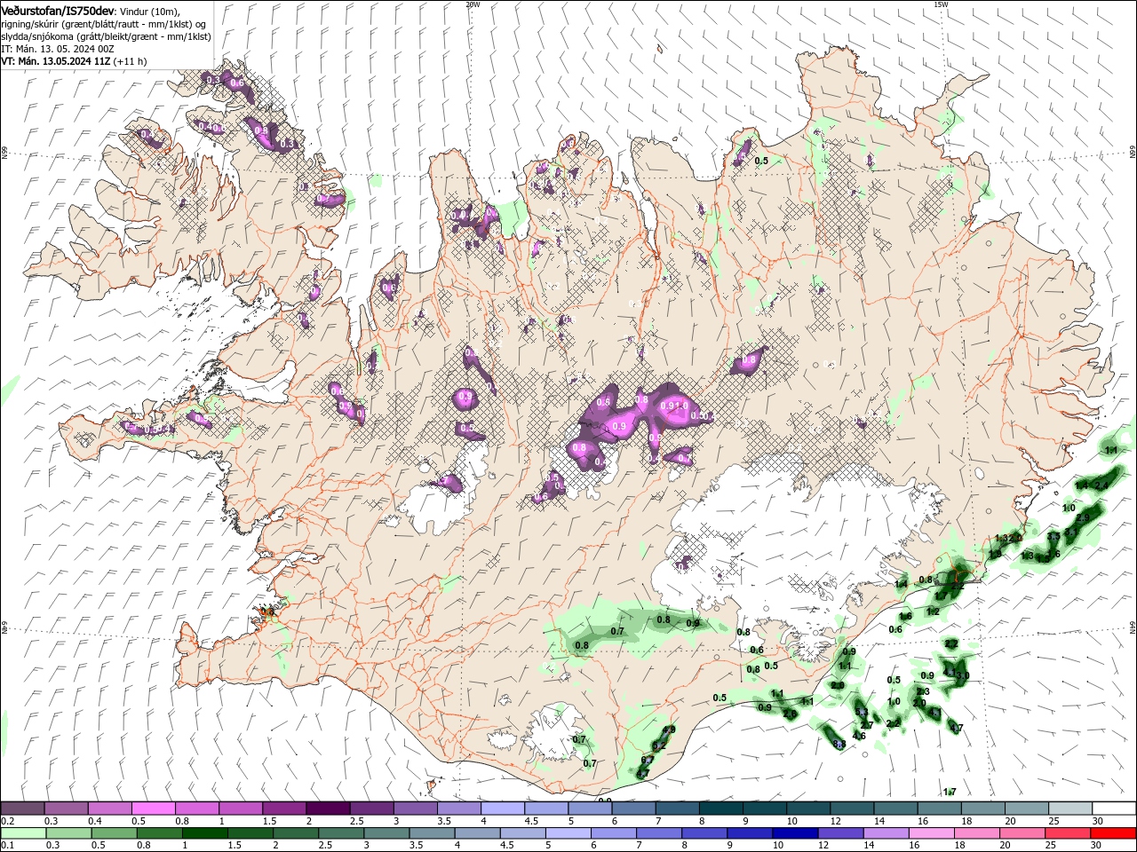The width and height of the screenshot is (1137, 852).
Task: Select the crimson swatch labeled 25, lower scale
Action: pyautogui.click(x=1067, y=833)
